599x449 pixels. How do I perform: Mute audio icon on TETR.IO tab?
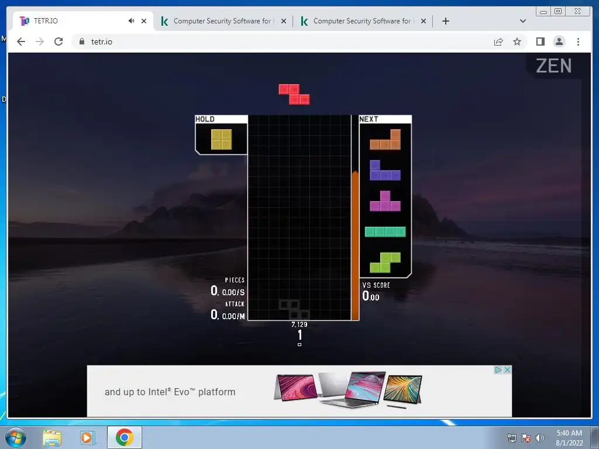tap(132, 21)
